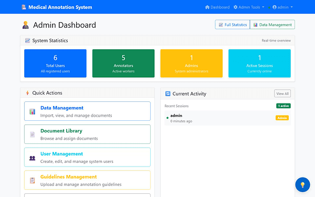The image size is (315, 197).
Task: Select the Annotators stat card
Action: pyautogui.click(x=123, y=64)
